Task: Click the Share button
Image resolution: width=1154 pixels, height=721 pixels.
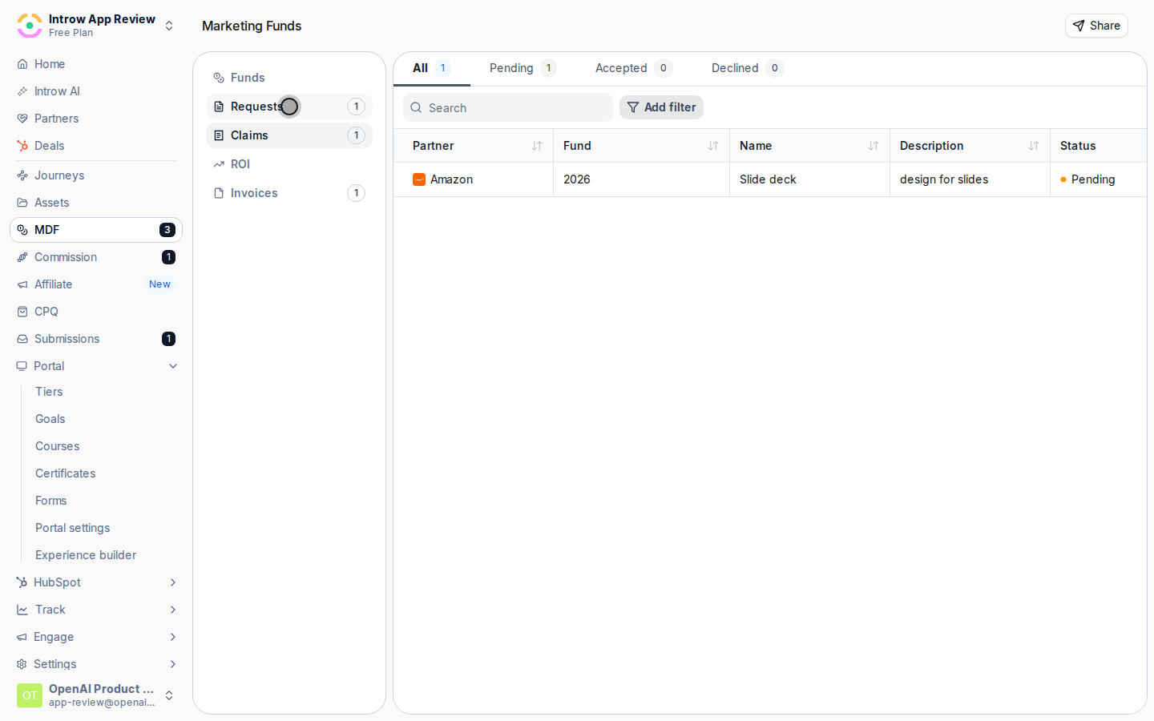Action: 1096,26
